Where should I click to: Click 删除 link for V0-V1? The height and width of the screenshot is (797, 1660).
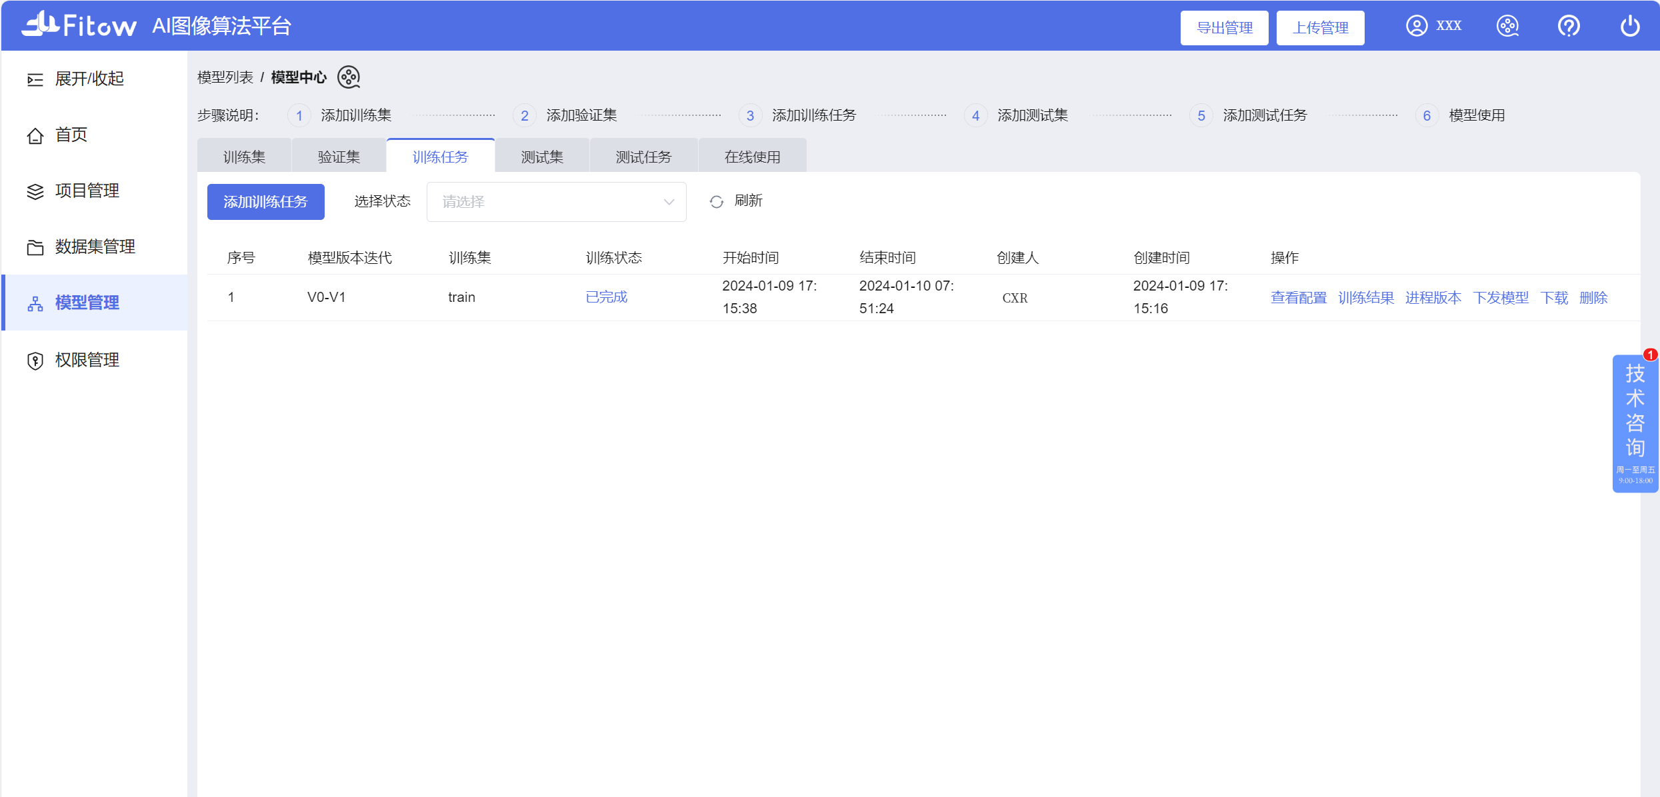[1593, 298]
